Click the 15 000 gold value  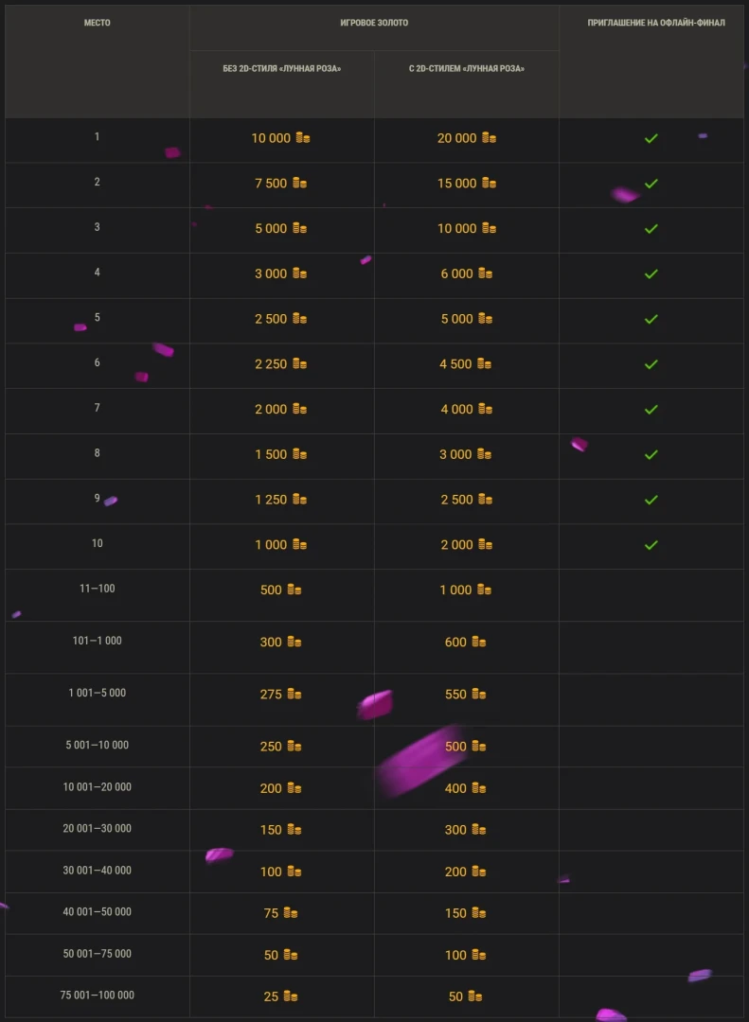[457, 184]
